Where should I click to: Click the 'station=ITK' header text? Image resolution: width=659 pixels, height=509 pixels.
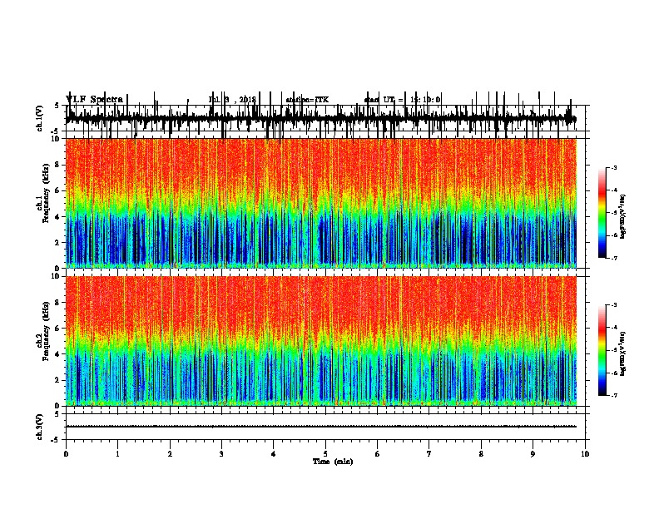pos(307,100)
